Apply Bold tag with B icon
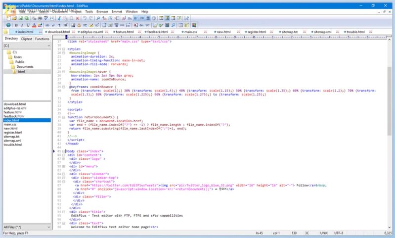 (x=16, y=25)
